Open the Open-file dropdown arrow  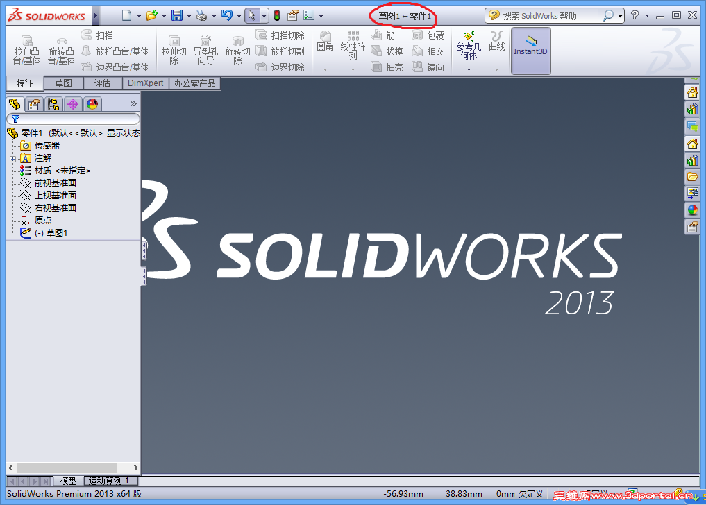pos(164,16)
